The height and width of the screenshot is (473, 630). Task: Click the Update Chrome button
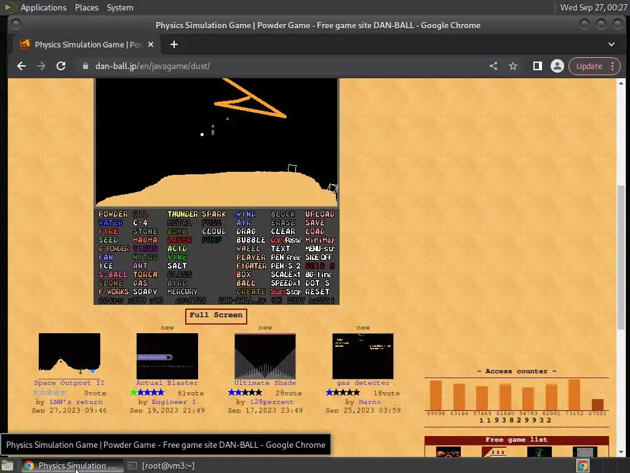point(589,66)
